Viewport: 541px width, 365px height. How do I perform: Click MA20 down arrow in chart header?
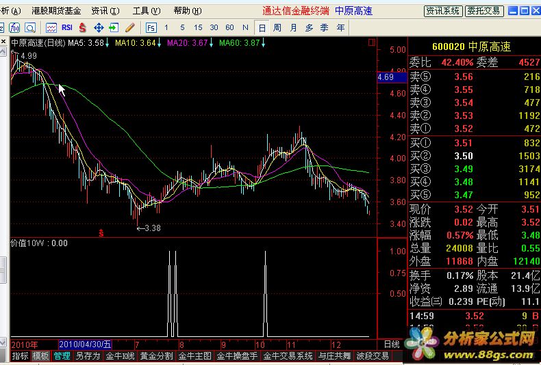tap(211, 43)
